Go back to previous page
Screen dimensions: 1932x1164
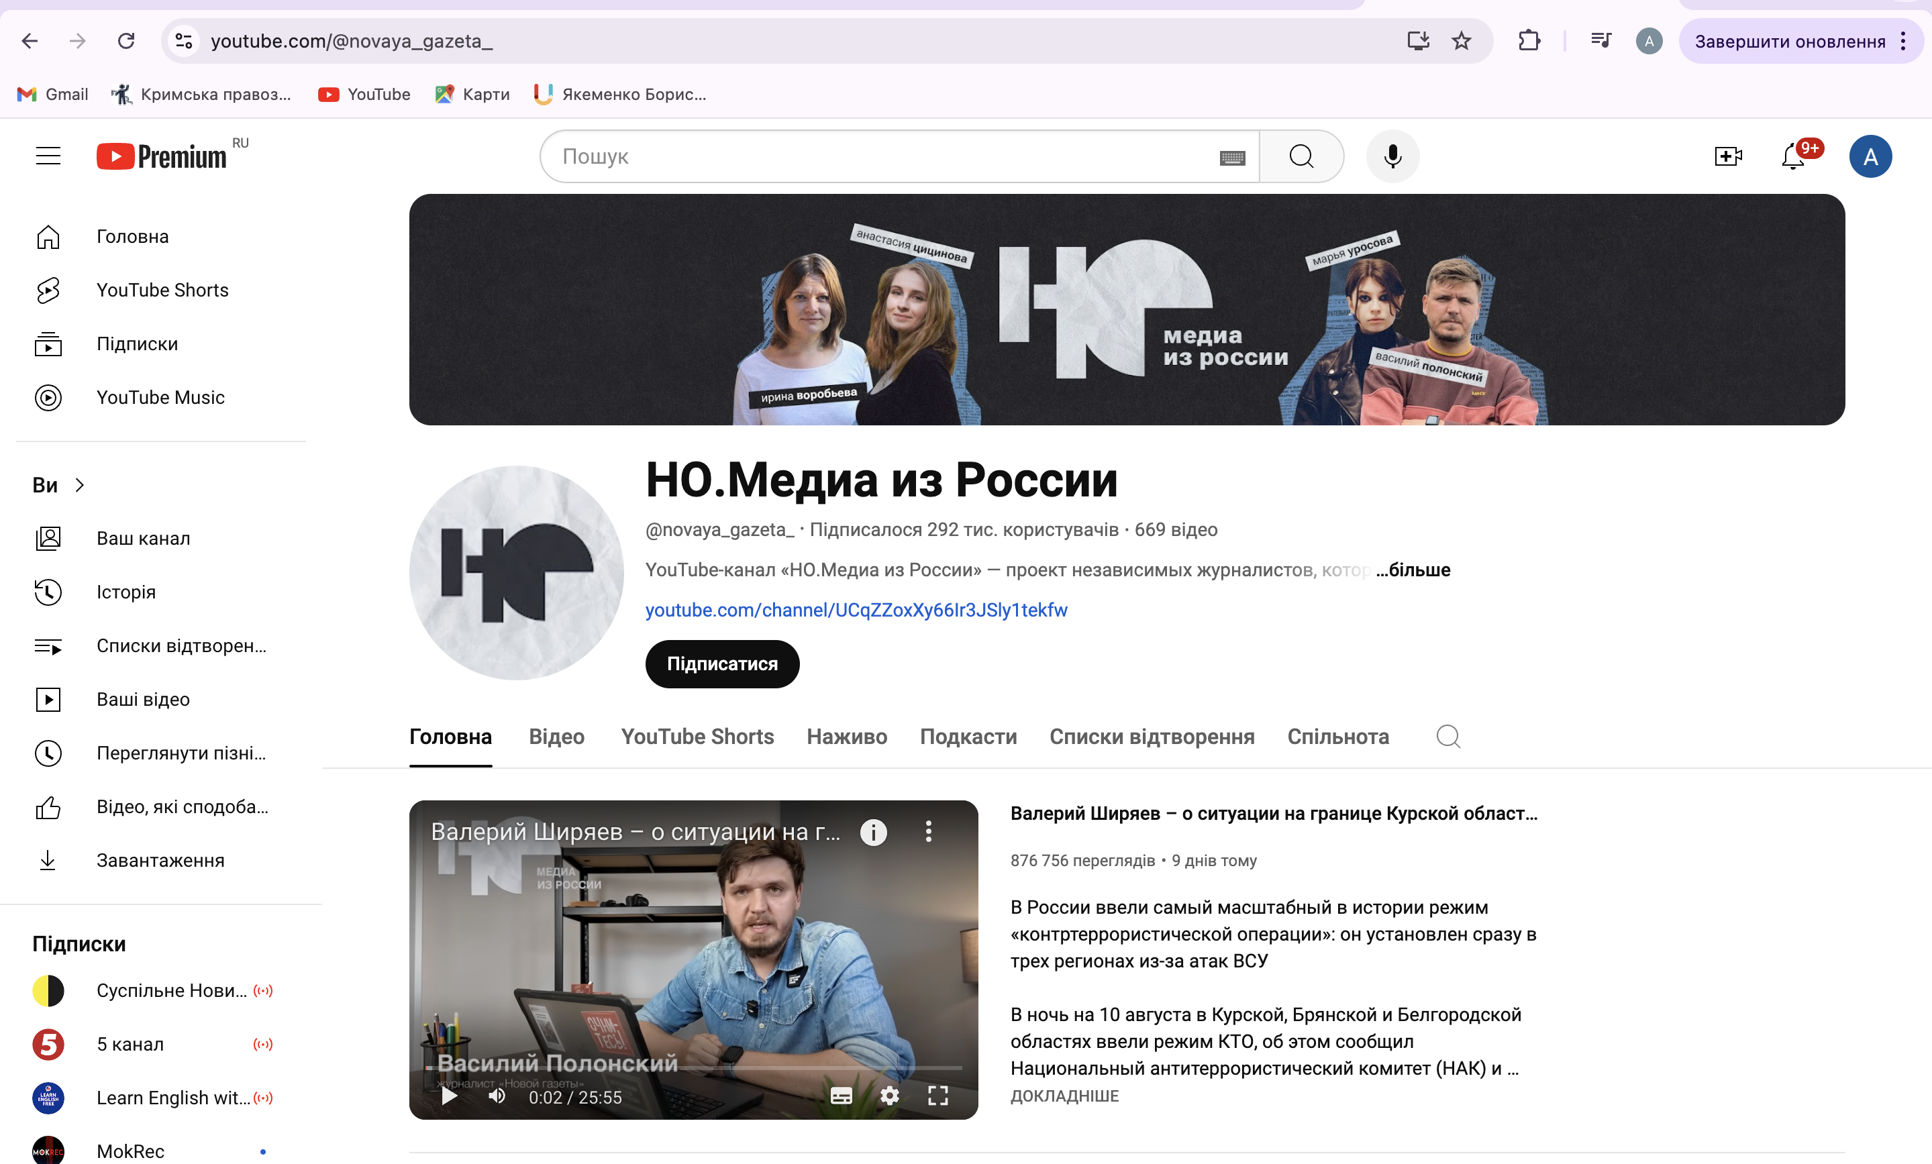pos(30,41)
